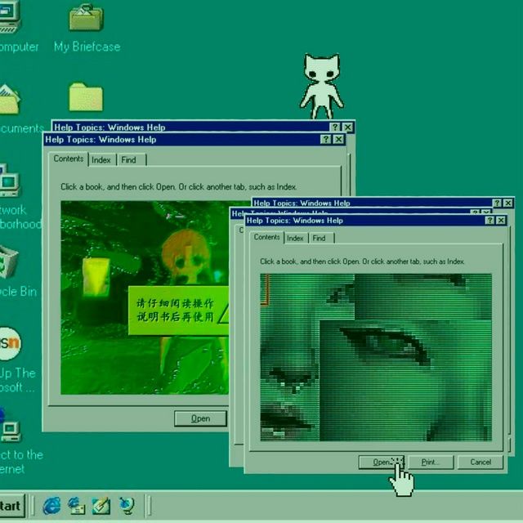Select the MSN setup desktop icon
523x523 pixels.
click(x=8, y=341)
